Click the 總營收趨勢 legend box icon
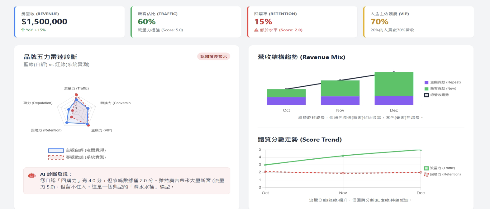490x209 pixels. click(x=426, y=95)
